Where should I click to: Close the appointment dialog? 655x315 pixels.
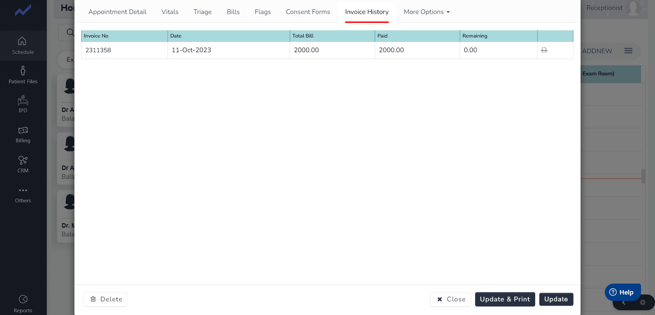[451, 299]
